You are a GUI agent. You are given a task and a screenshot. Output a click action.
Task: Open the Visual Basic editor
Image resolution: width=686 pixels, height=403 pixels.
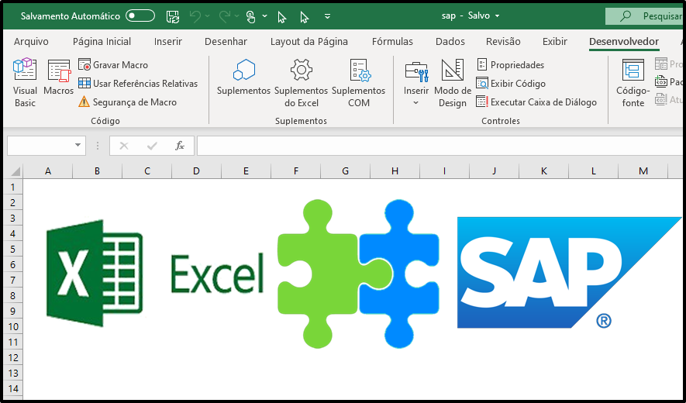point(25,82)
